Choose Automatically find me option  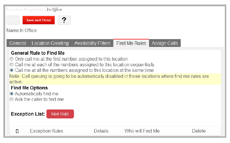(12, 93)
